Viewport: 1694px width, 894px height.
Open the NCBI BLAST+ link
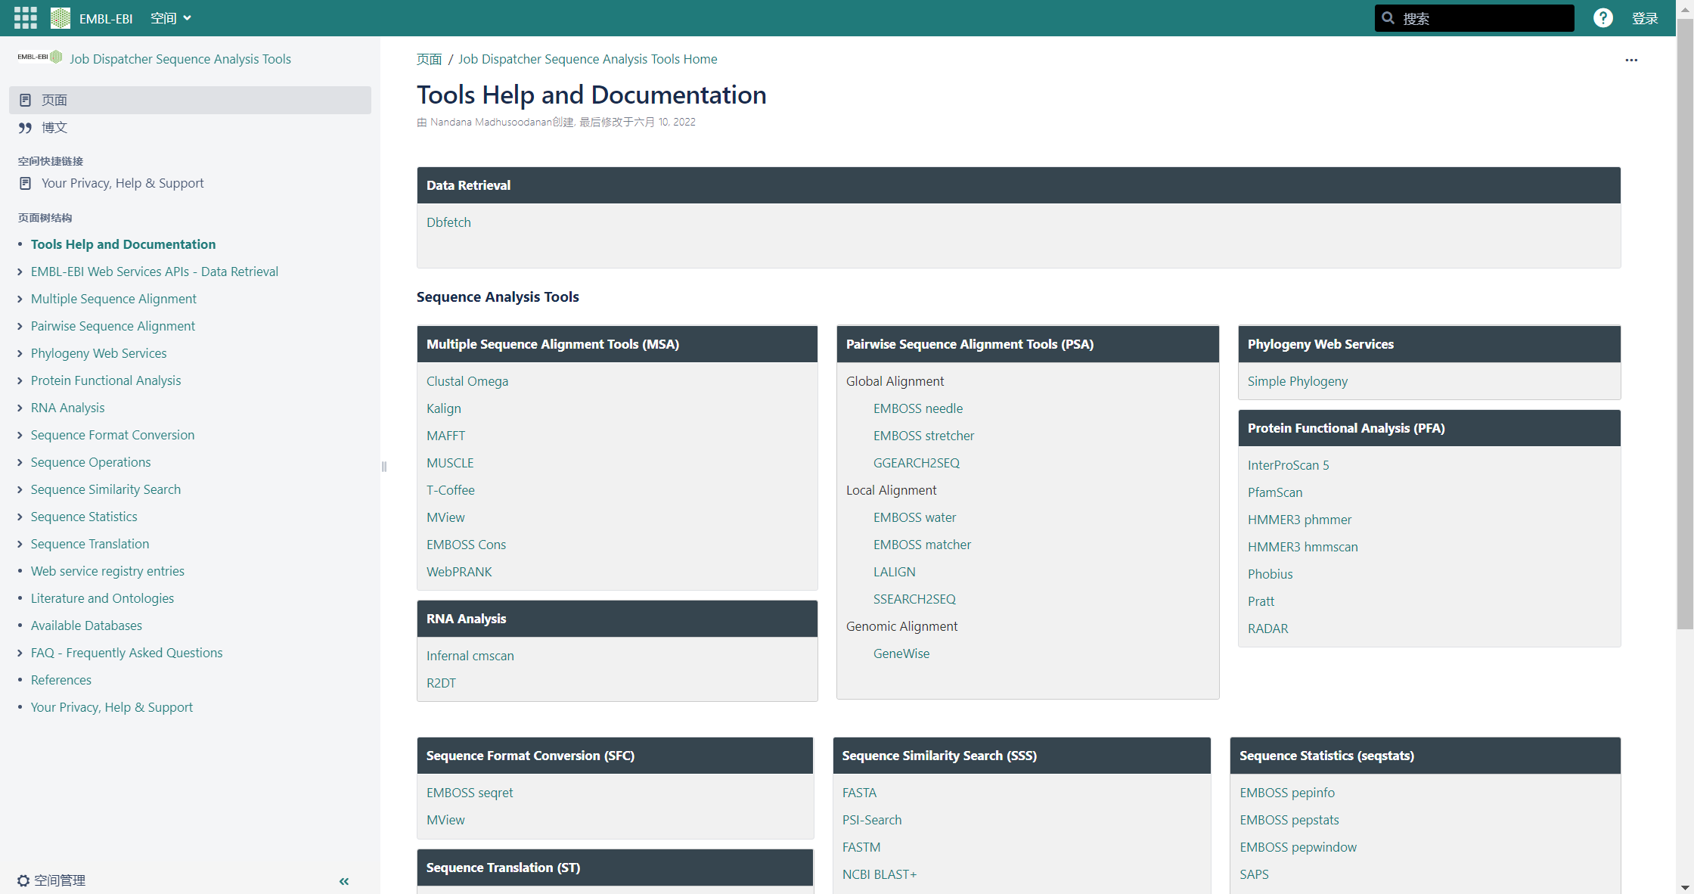(880, 874)
